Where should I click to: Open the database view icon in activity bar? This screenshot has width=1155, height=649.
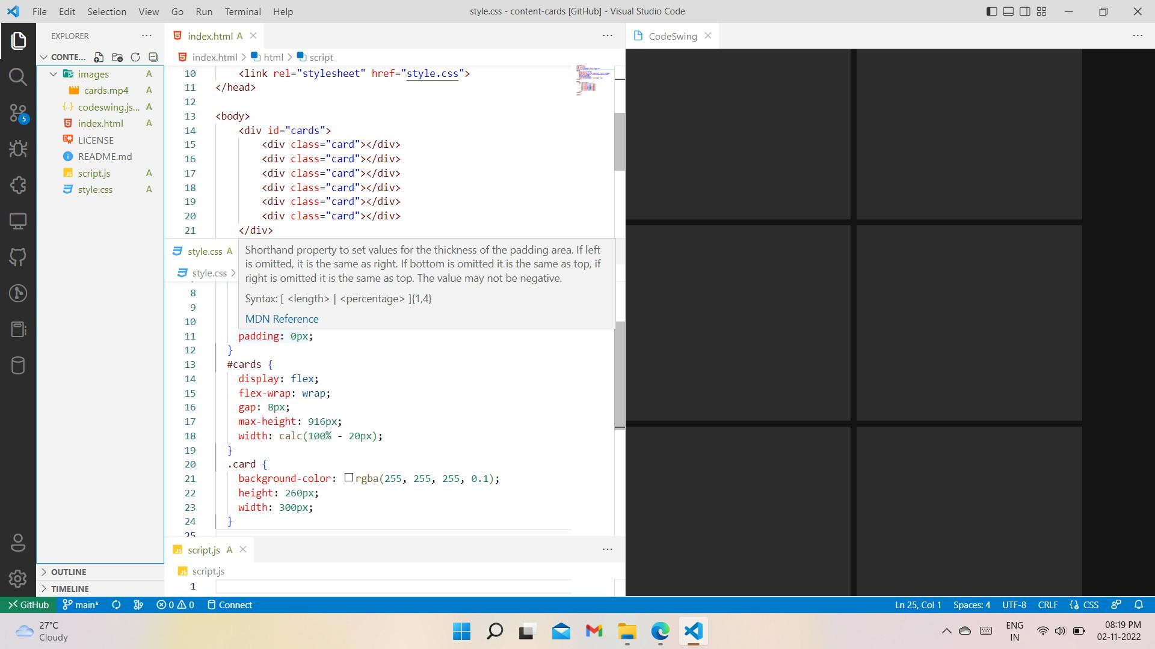18,365
